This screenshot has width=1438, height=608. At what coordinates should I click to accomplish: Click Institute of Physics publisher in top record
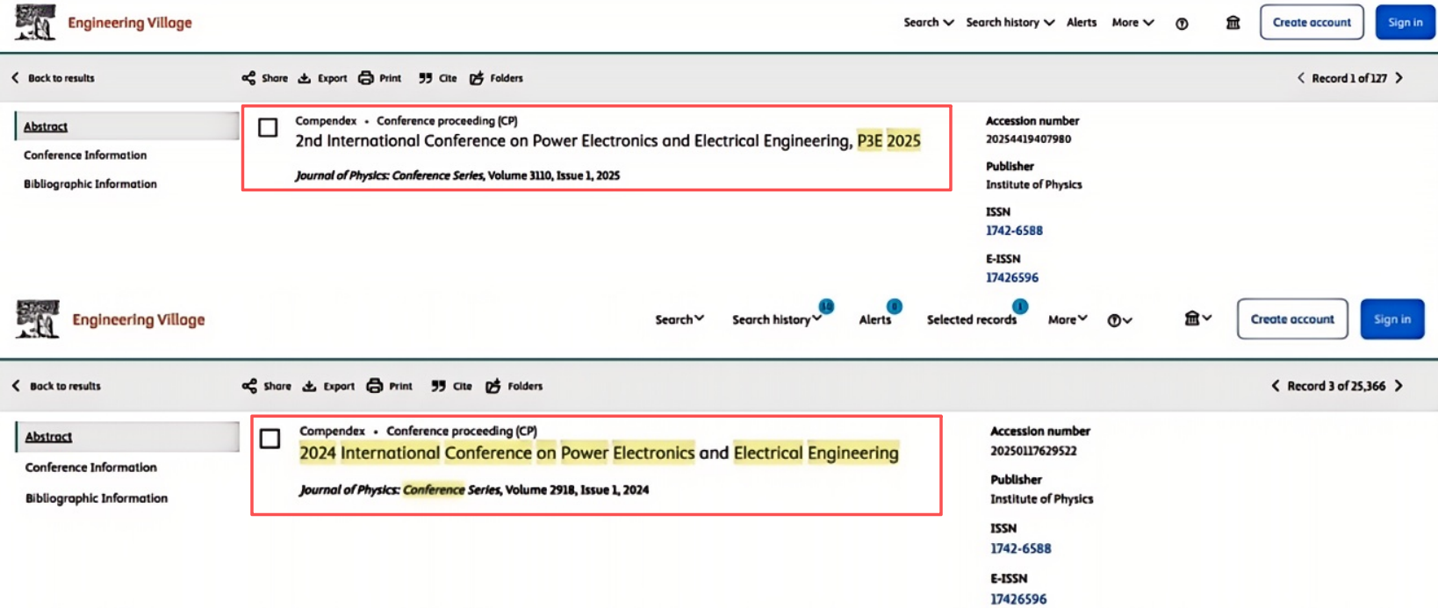click(x=1033, y=184)
